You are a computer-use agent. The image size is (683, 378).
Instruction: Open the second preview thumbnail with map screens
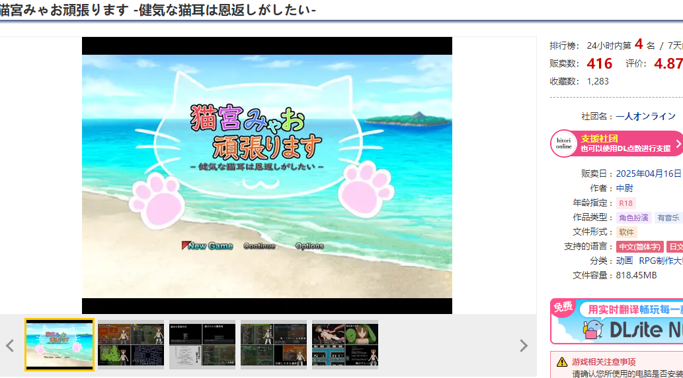click(x=131, y=344)
